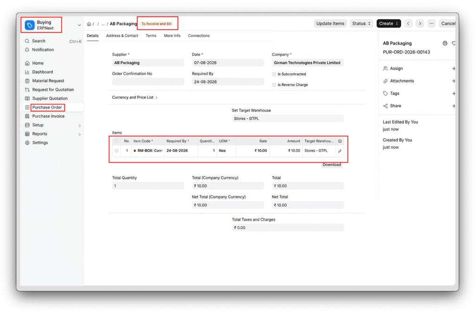Viewport: 475px width, 315px height.
Task: Check the row 1 checkbox for RM-BOX item
Action: pyautogui.click(x=116, y=151)
